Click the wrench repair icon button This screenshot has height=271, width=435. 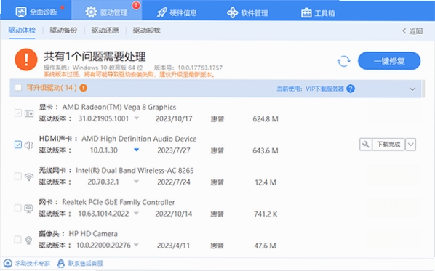click(366, 145)
